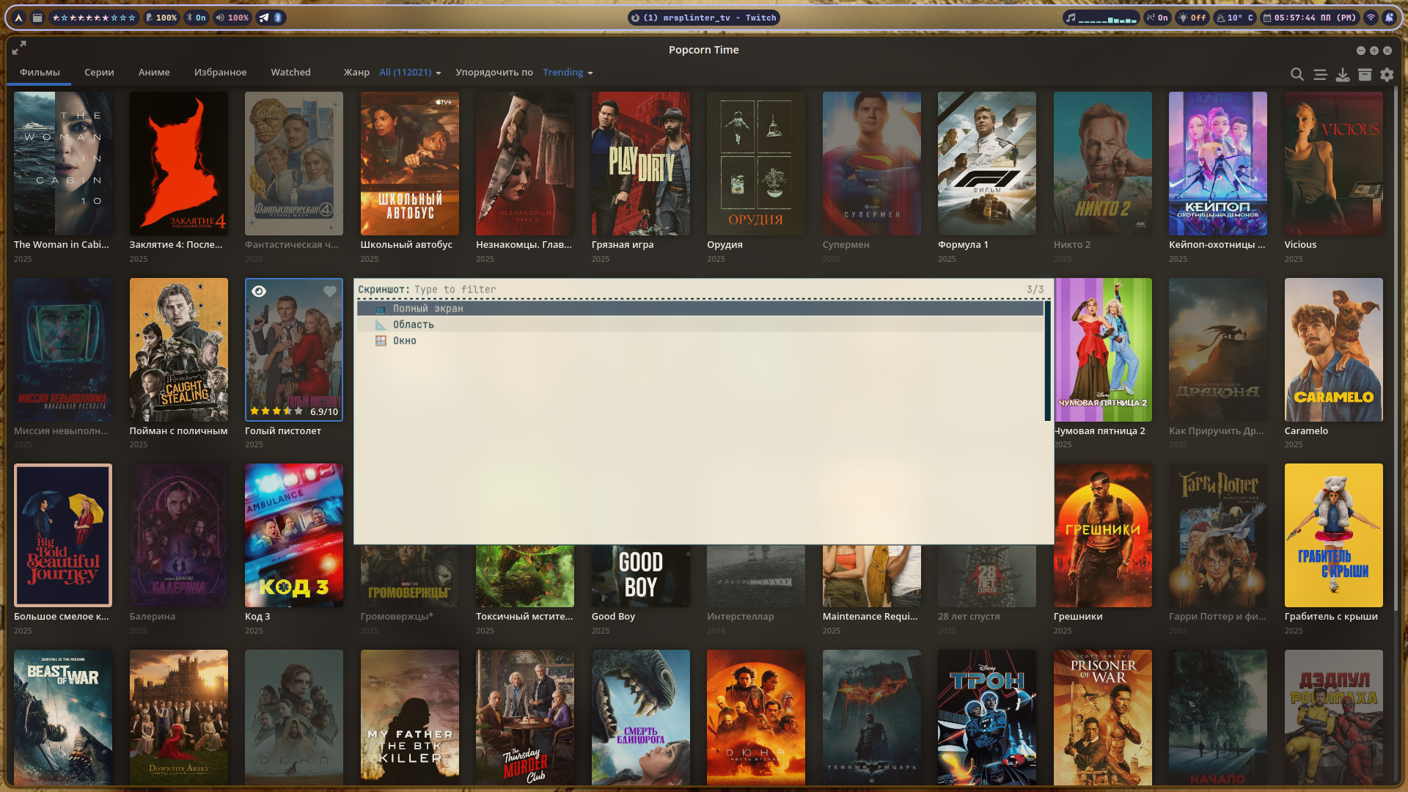
Task: Expand the Жанр All (112021) dropdown
Action: 410,73
